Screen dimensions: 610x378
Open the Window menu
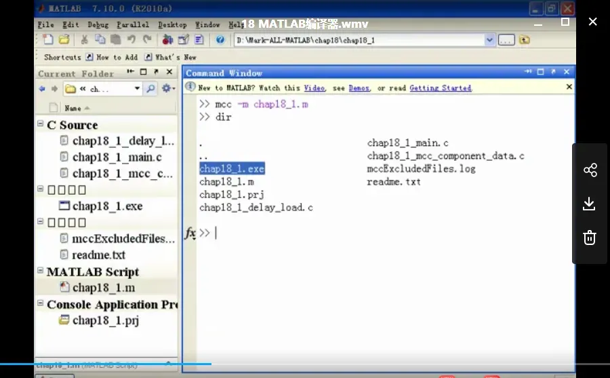coord(207,24)
